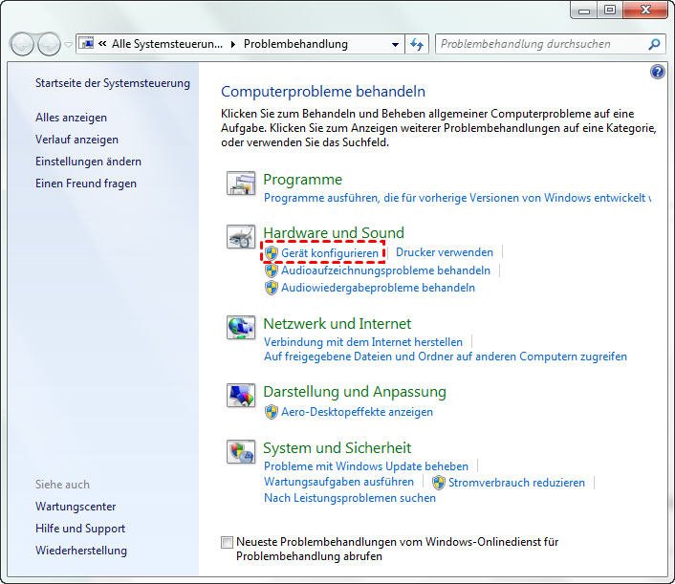Click the Siehe auch sidebar label
Viewport: 675px width, 584px height.
click(62, 485)
